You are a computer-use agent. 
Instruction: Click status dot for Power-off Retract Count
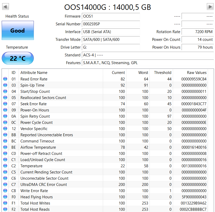click(5, 153)
